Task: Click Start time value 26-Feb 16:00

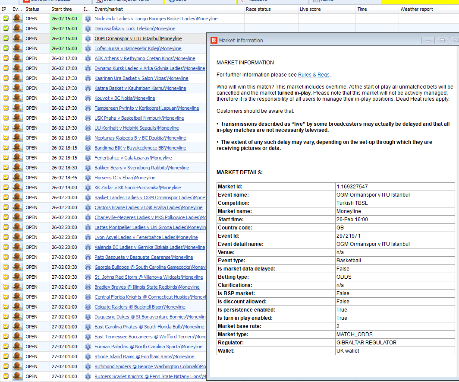Action: 352,220
